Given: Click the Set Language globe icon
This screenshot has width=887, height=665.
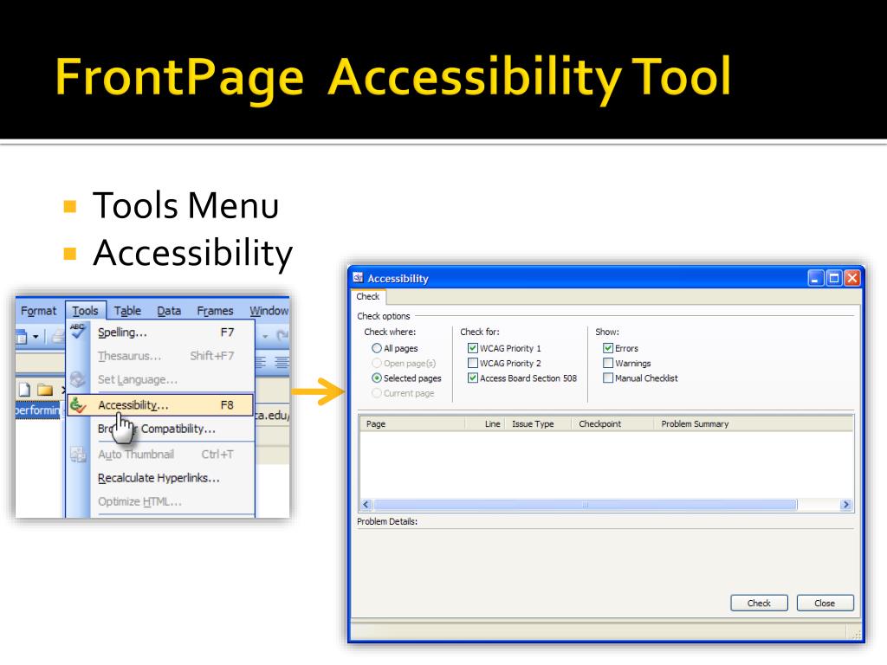Looking at the screenshot, I should tap(77, 379).
